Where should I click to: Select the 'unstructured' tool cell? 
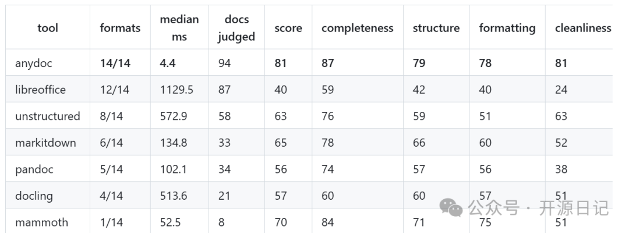click(x=48, y=116)
